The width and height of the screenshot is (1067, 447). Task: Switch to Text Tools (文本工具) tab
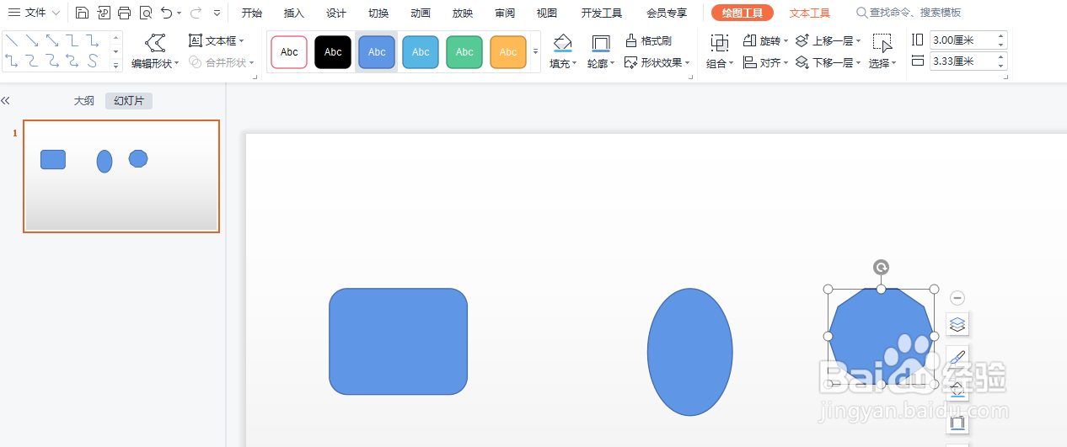[x=810, y=13]
